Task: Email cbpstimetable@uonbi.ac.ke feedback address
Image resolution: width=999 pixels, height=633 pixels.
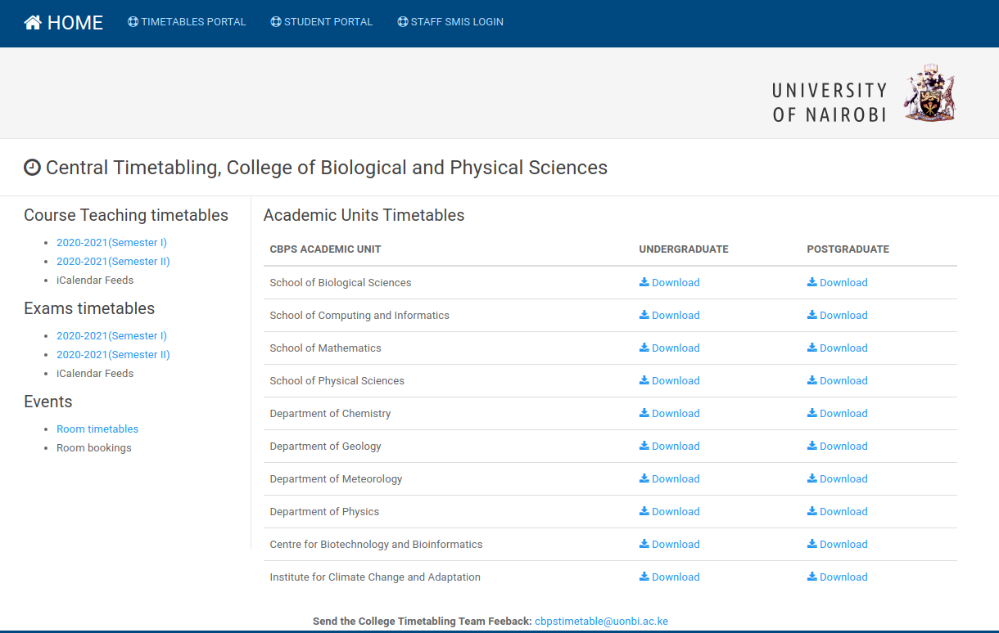Action: [x=601, y=622]
